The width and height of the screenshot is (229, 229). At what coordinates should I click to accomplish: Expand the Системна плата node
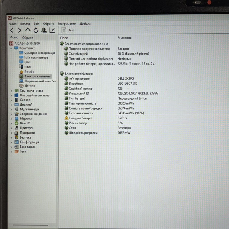[x=11, y=91]
